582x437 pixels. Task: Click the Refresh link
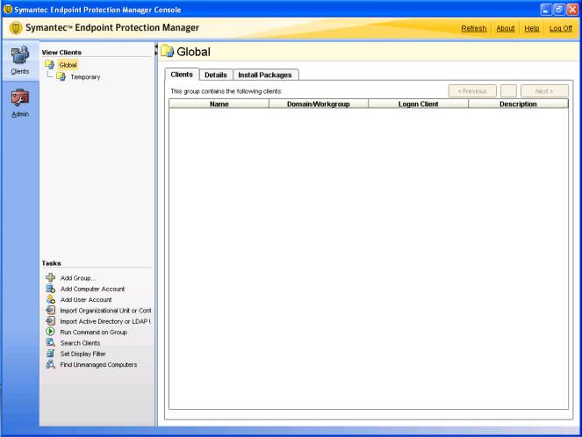(474, 28)
